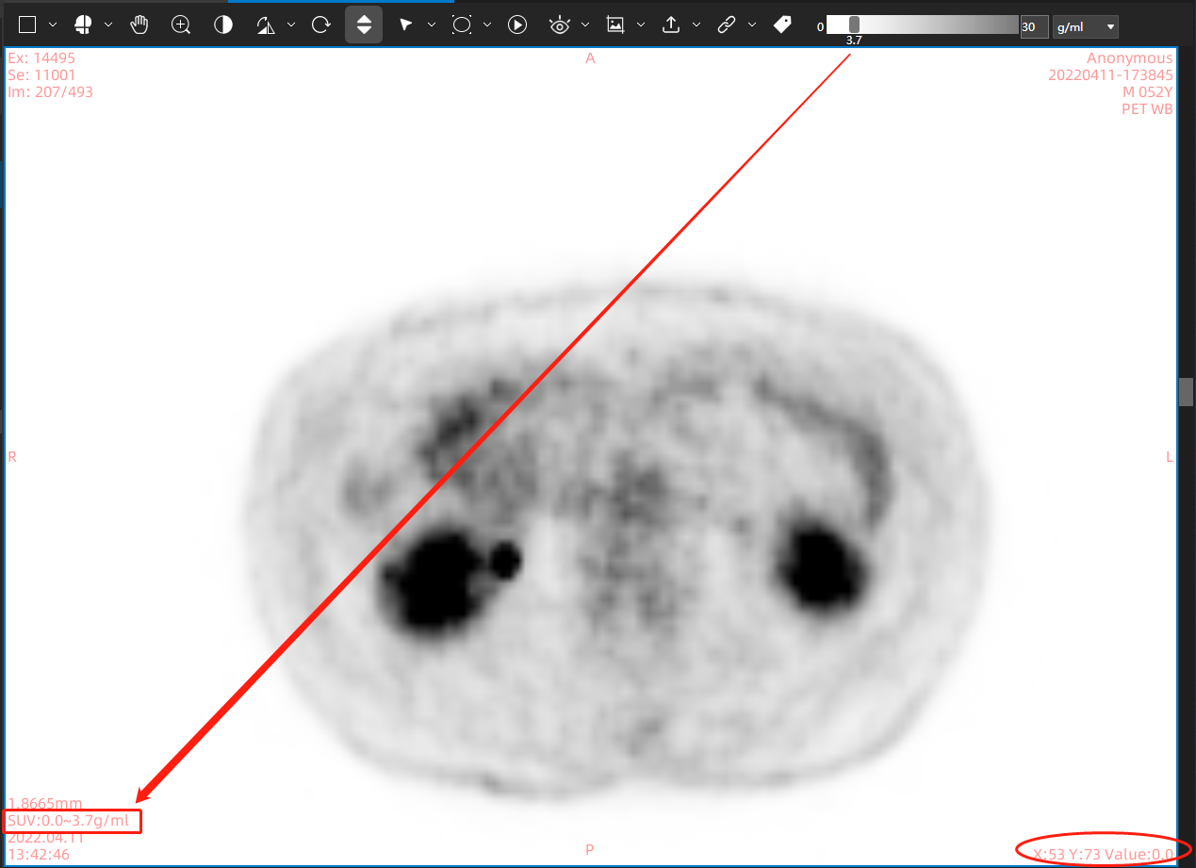Select the slice scroll up-down tool
The width and height of the screenshot is (1196, 868).
click(364, 25)
